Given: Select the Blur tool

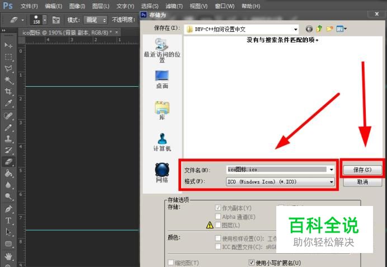Looking at the screenshot, I should click(x=8, y=185).
